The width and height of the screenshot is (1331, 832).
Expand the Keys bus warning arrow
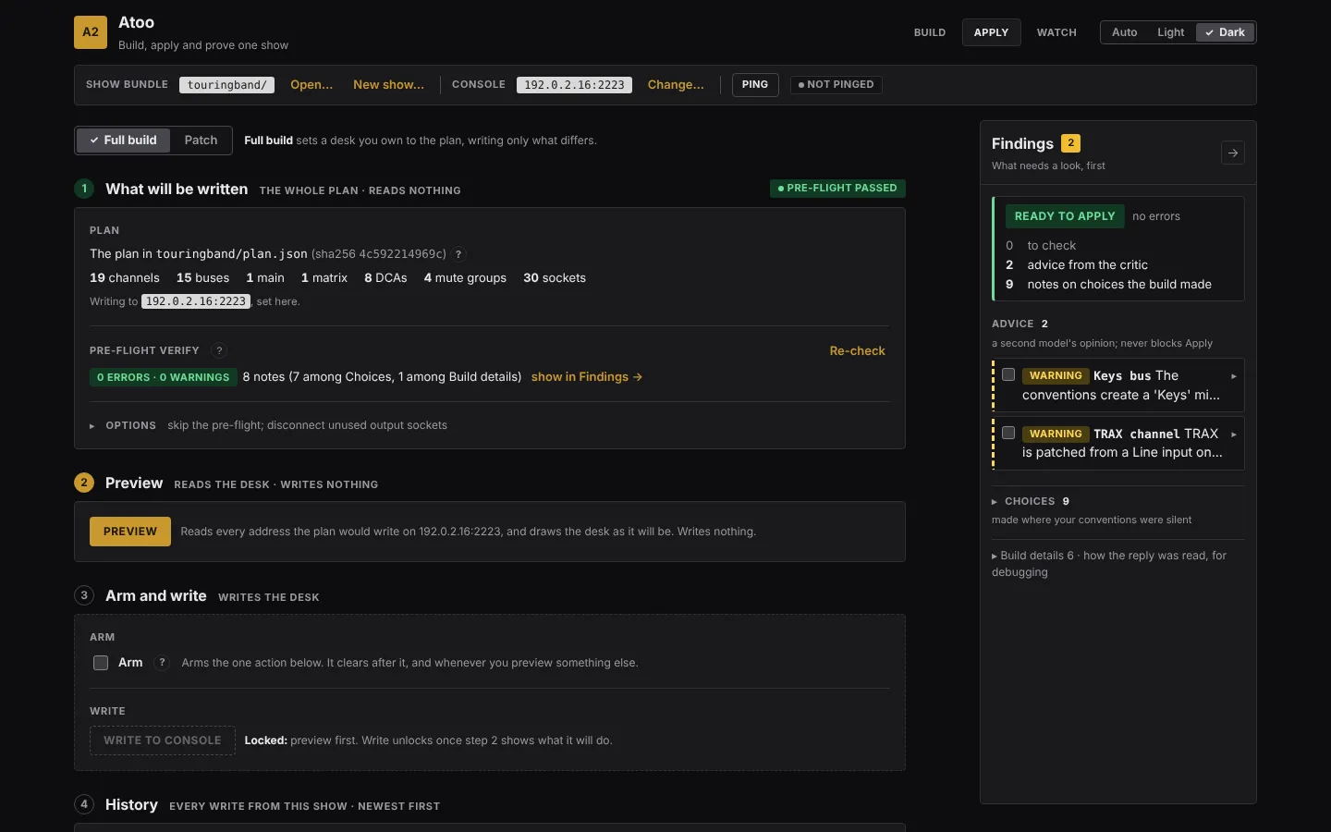(1234, 376)
